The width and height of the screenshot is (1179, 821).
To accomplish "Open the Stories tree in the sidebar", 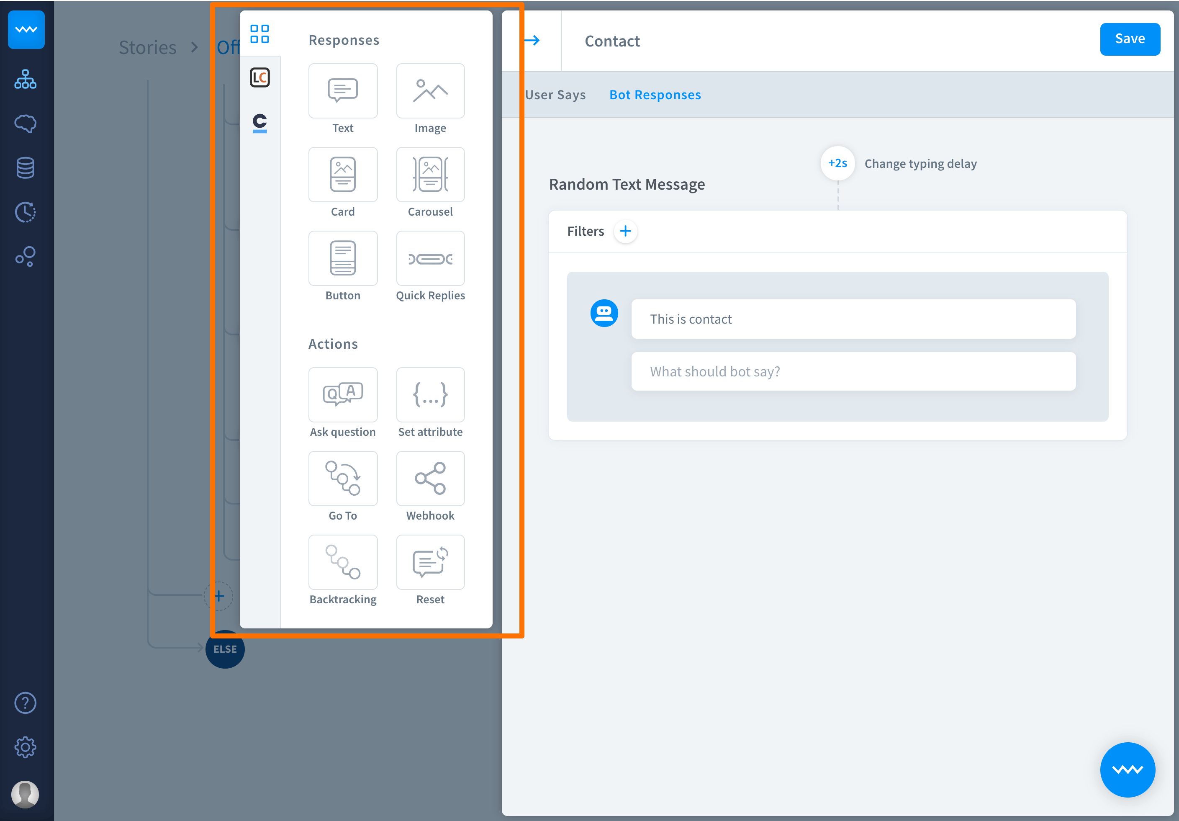I will pyautogui.click(x=25, y=79).
